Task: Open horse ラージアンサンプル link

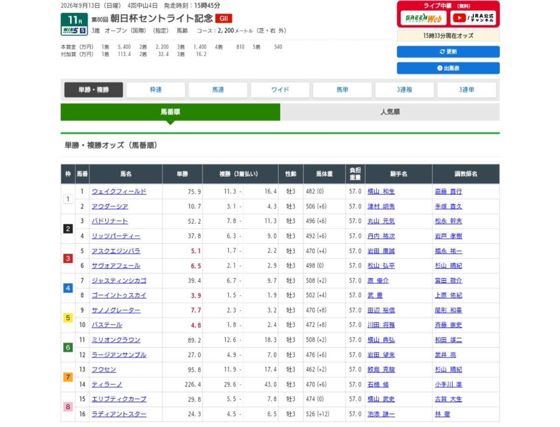Action: (119, 355)
